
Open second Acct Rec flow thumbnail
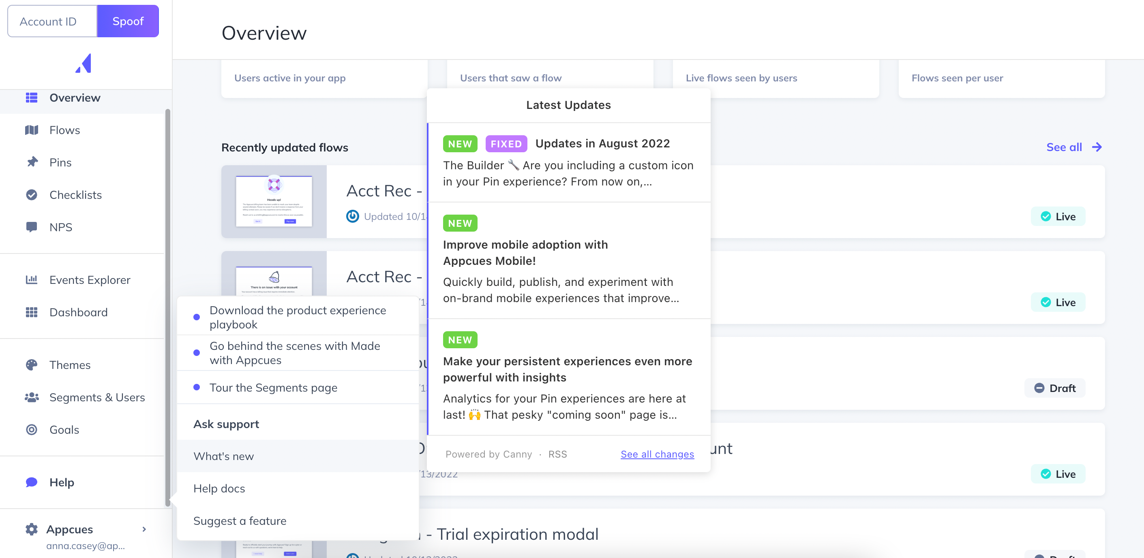274,274
